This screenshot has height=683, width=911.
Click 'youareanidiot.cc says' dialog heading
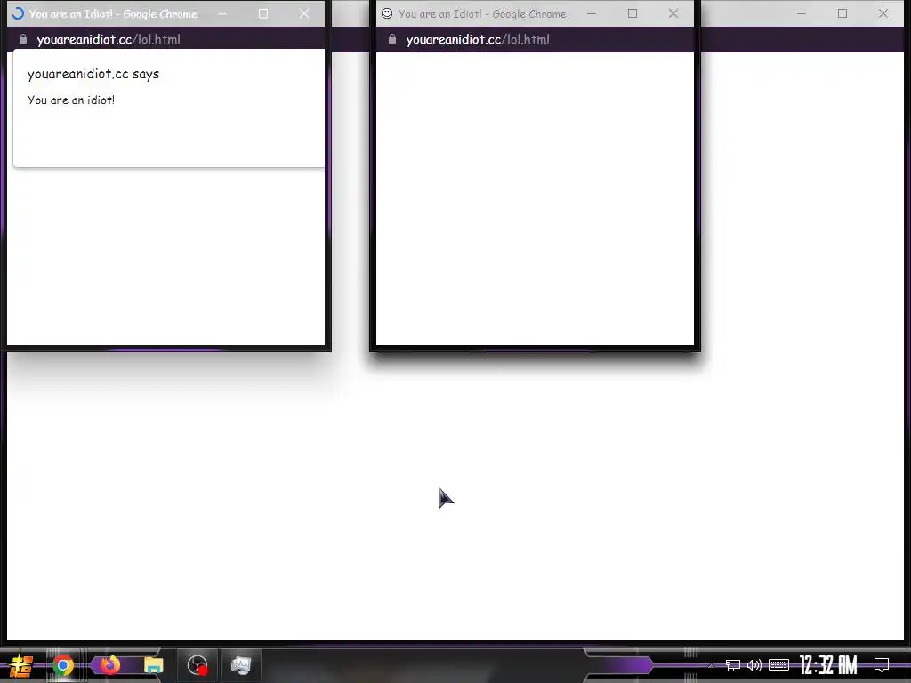[93, 75]
